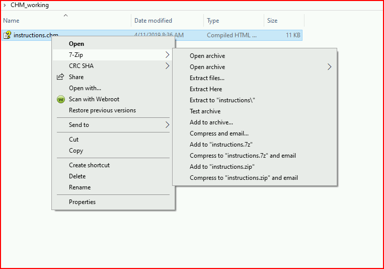Expand the CHM_working breadcrumb chevron
The height and width of the screenshot is (269, 384).
[5, 5]
